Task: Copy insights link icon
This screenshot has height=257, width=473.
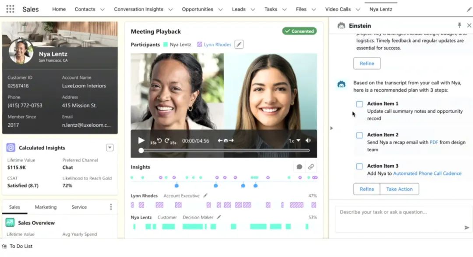Action: pos(311,167)
